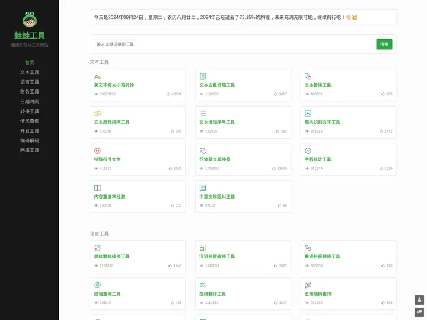This screenshot has height=320, width=427.
Task: Open 英文字母大小写转换 link
Action: 114,85
